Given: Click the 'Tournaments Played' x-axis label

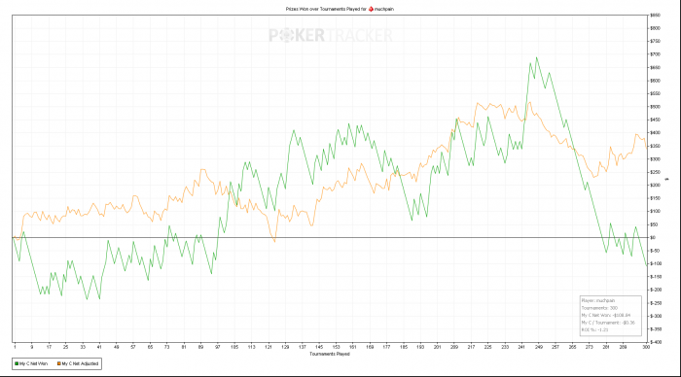Looking at the screenshot, I should click(x=329, y=354).
